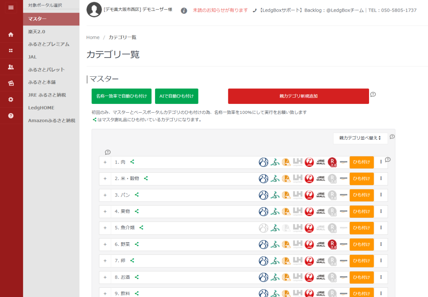Open the three-dot menu for 米・穀物 row
This screenshot has height=297, width=428.
coord(381,179)
